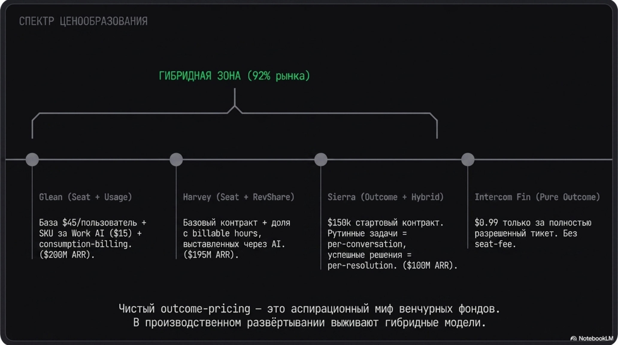
Task: Click '$150k стартовый контракт.' line
Action: pos(386,223)
